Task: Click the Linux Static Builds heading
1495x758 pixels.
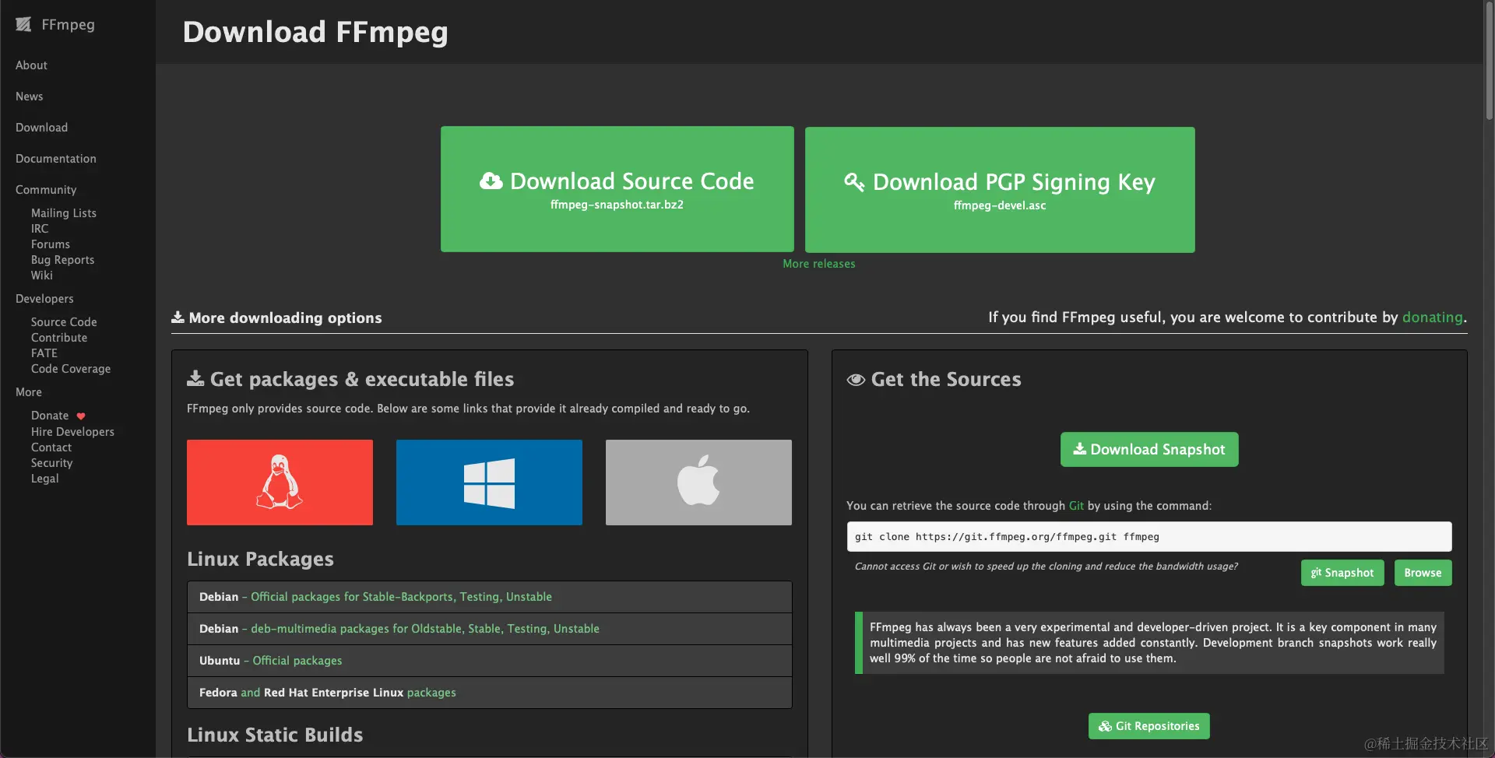Action: coord(275,735)
